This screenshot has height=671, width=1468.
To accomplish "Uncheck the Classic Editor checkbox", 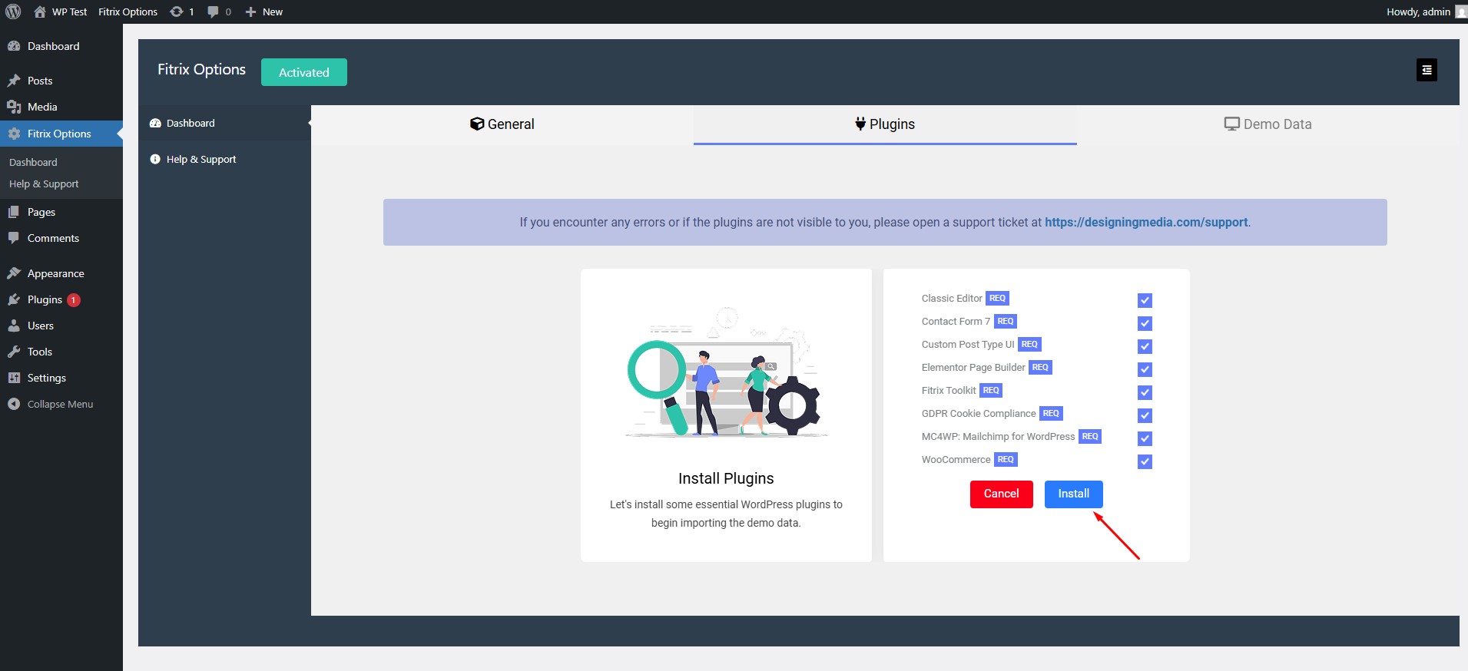I will (x=1145, y=300).
